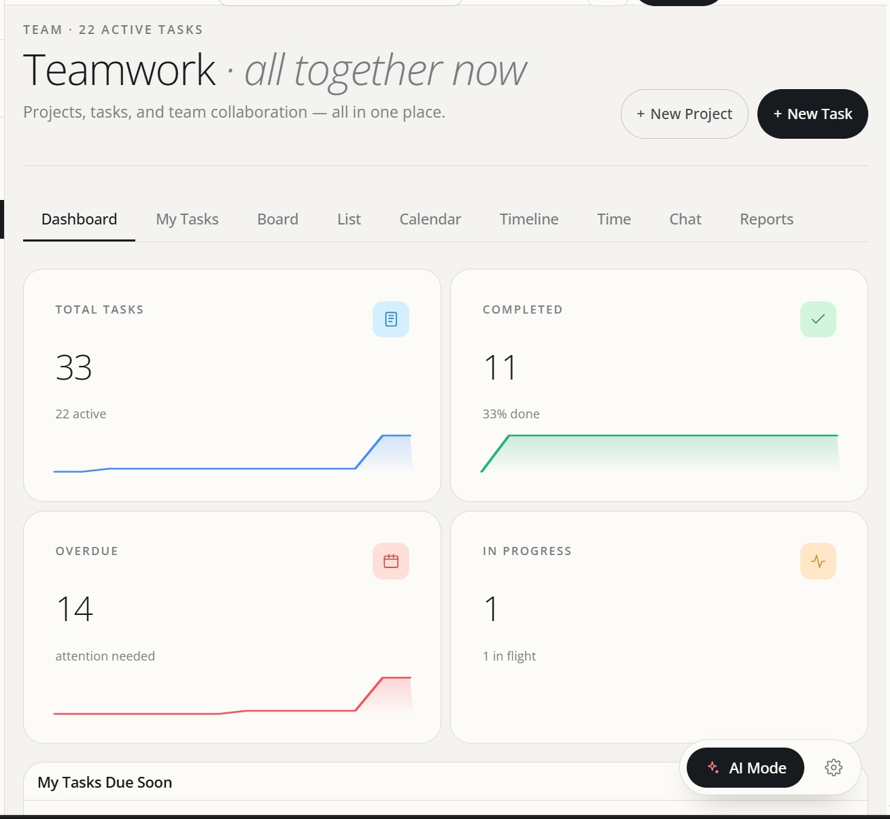Switch to the Time tab
890x819 pixels.
click(x=614, y=219)
